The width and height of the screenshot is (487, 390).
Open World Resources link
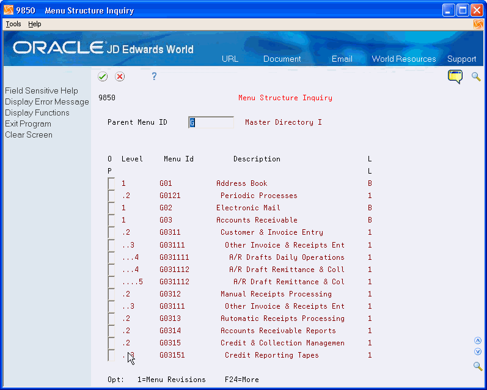click(x=404, y=59)
